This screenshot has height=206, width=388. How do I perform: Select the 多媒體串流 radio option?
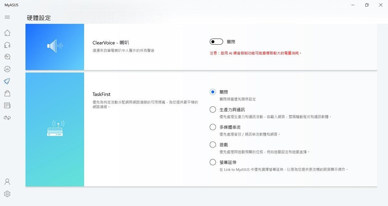pos(212,127)
